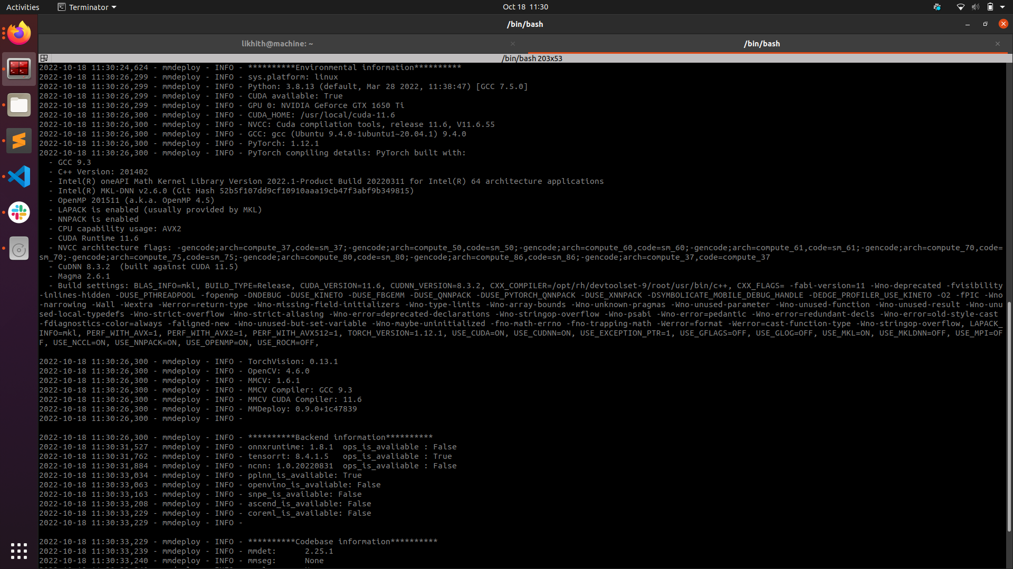Click the 'CUDA available: True' line
Viewport: 1013px width, 569px height.
point(295,96)
